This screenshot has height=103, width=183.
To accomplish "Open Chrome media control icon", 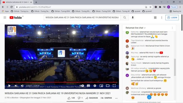I will pos(164,7).
